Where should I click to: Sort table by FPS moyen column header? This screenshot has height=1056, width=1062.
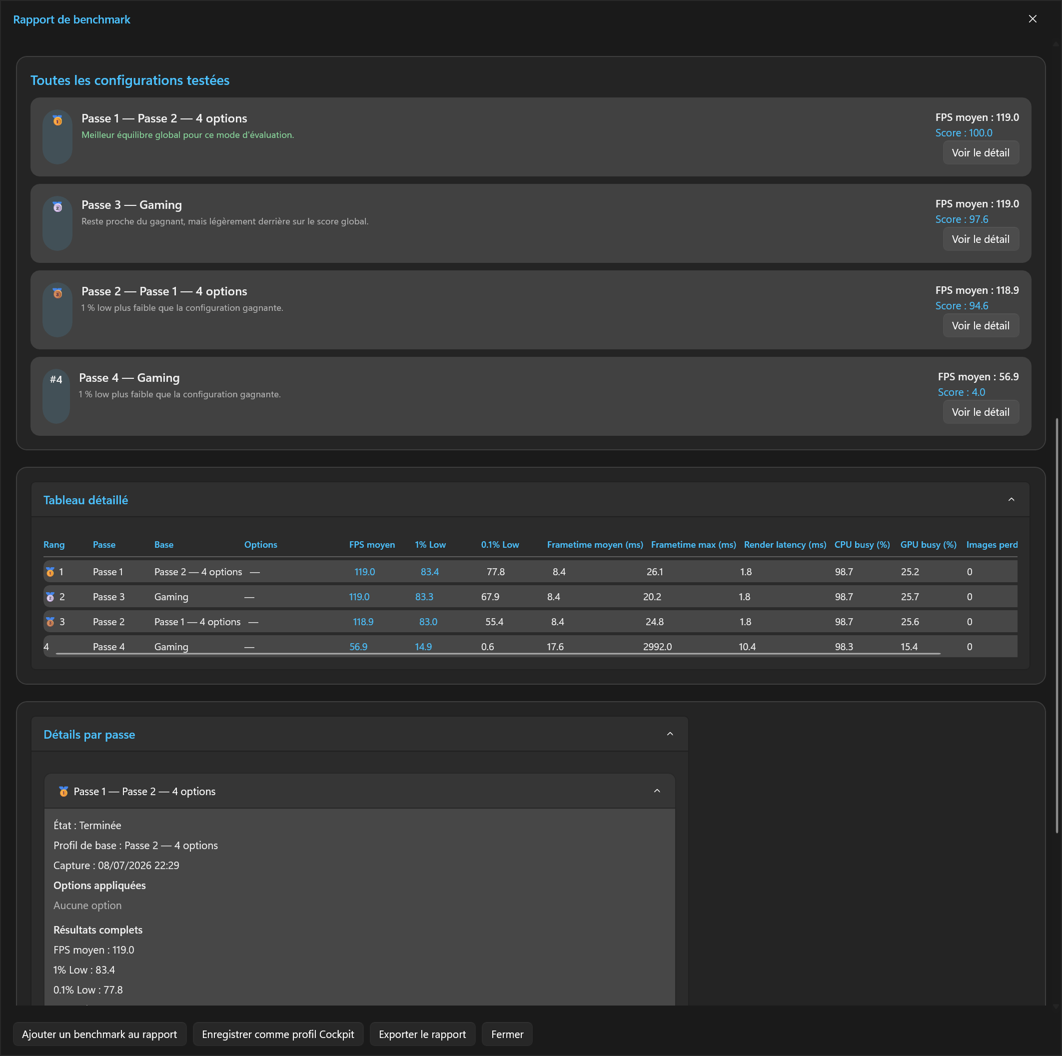coord(372,545)
